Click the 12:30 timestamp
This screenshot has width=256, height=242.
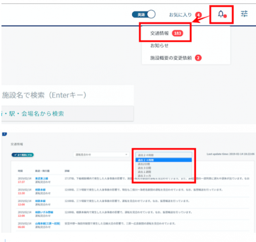tap(21, 193)
